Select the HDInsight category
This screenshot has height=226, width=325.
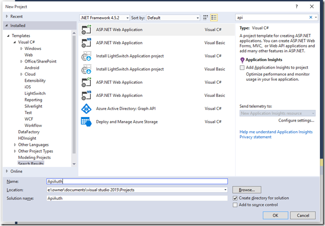pyautogui.click(x=27, y=138)
